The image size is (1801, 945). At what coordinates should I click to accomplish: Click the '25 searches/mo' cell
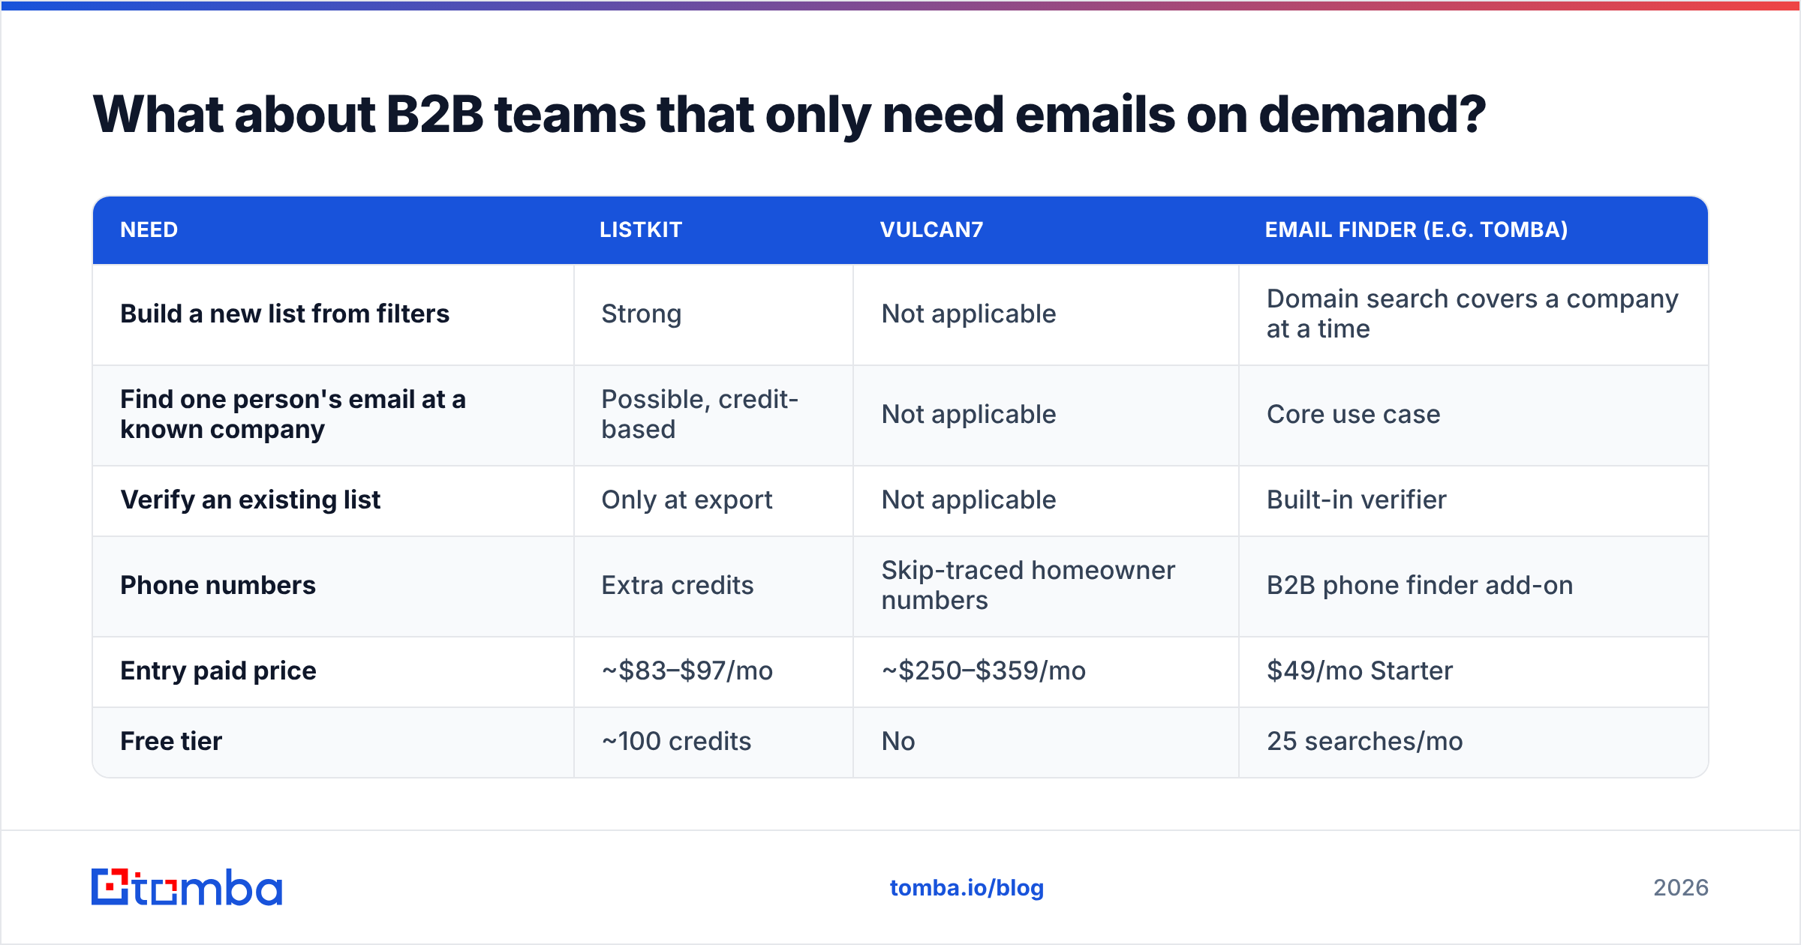[1365, 741]
